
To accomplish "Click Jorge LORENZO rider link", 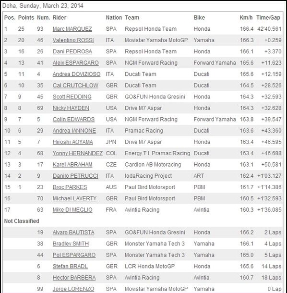I will pos(73,289).
